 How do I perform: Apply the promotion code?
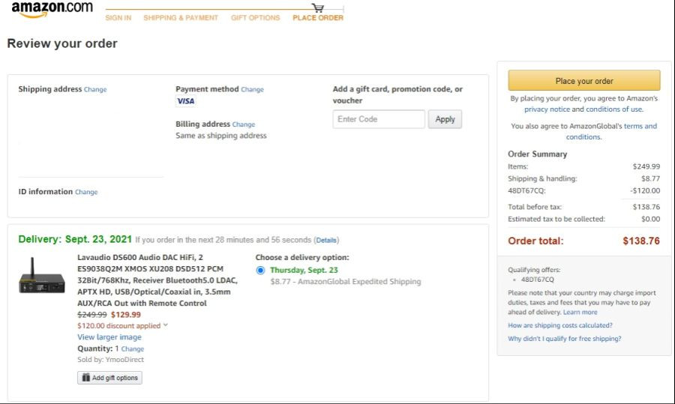coord(445,119)
